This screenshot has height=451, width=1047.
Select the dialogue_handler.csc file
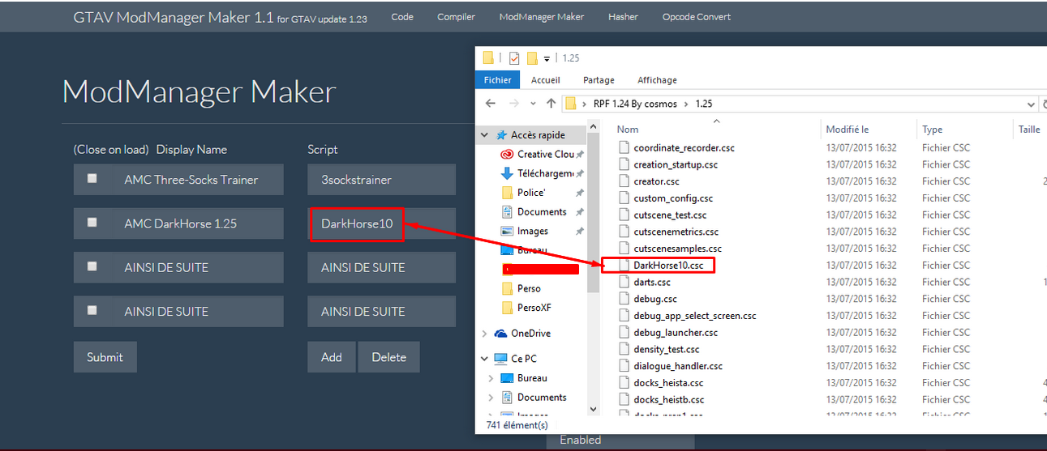point(678,366)
